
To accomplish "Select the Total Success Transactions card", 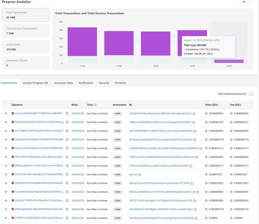I will tap(25, 31).
